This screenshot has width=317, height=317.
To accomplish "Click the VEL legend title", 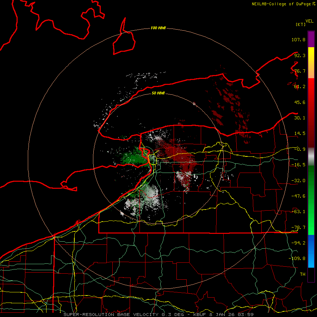I will [x=309, y=21].
